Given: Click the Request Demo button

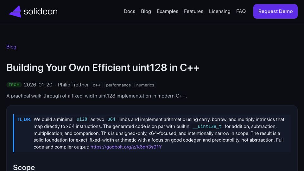Looking at the screenshot, I should (275, 11).
